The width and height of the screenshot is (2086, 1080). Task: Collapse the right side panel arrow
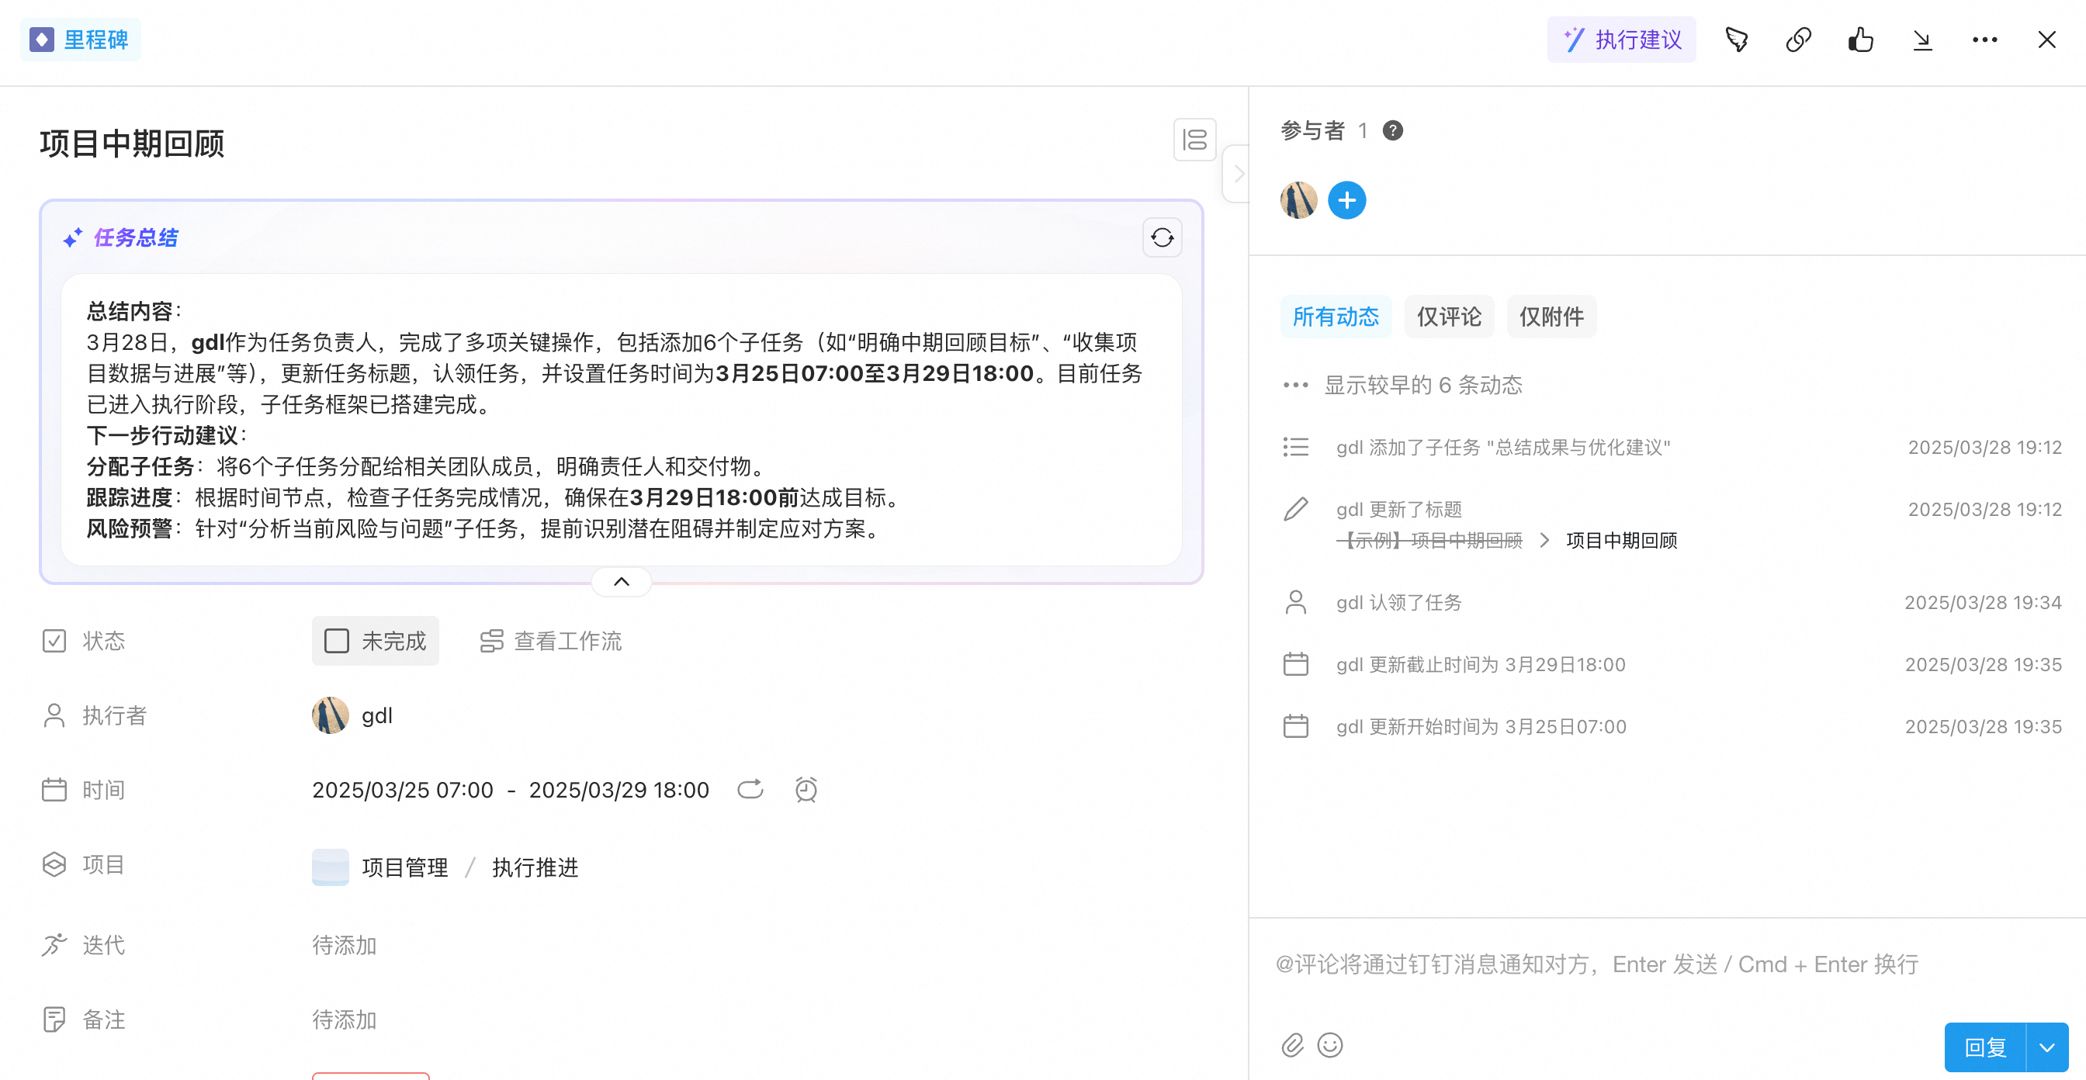1237,174
